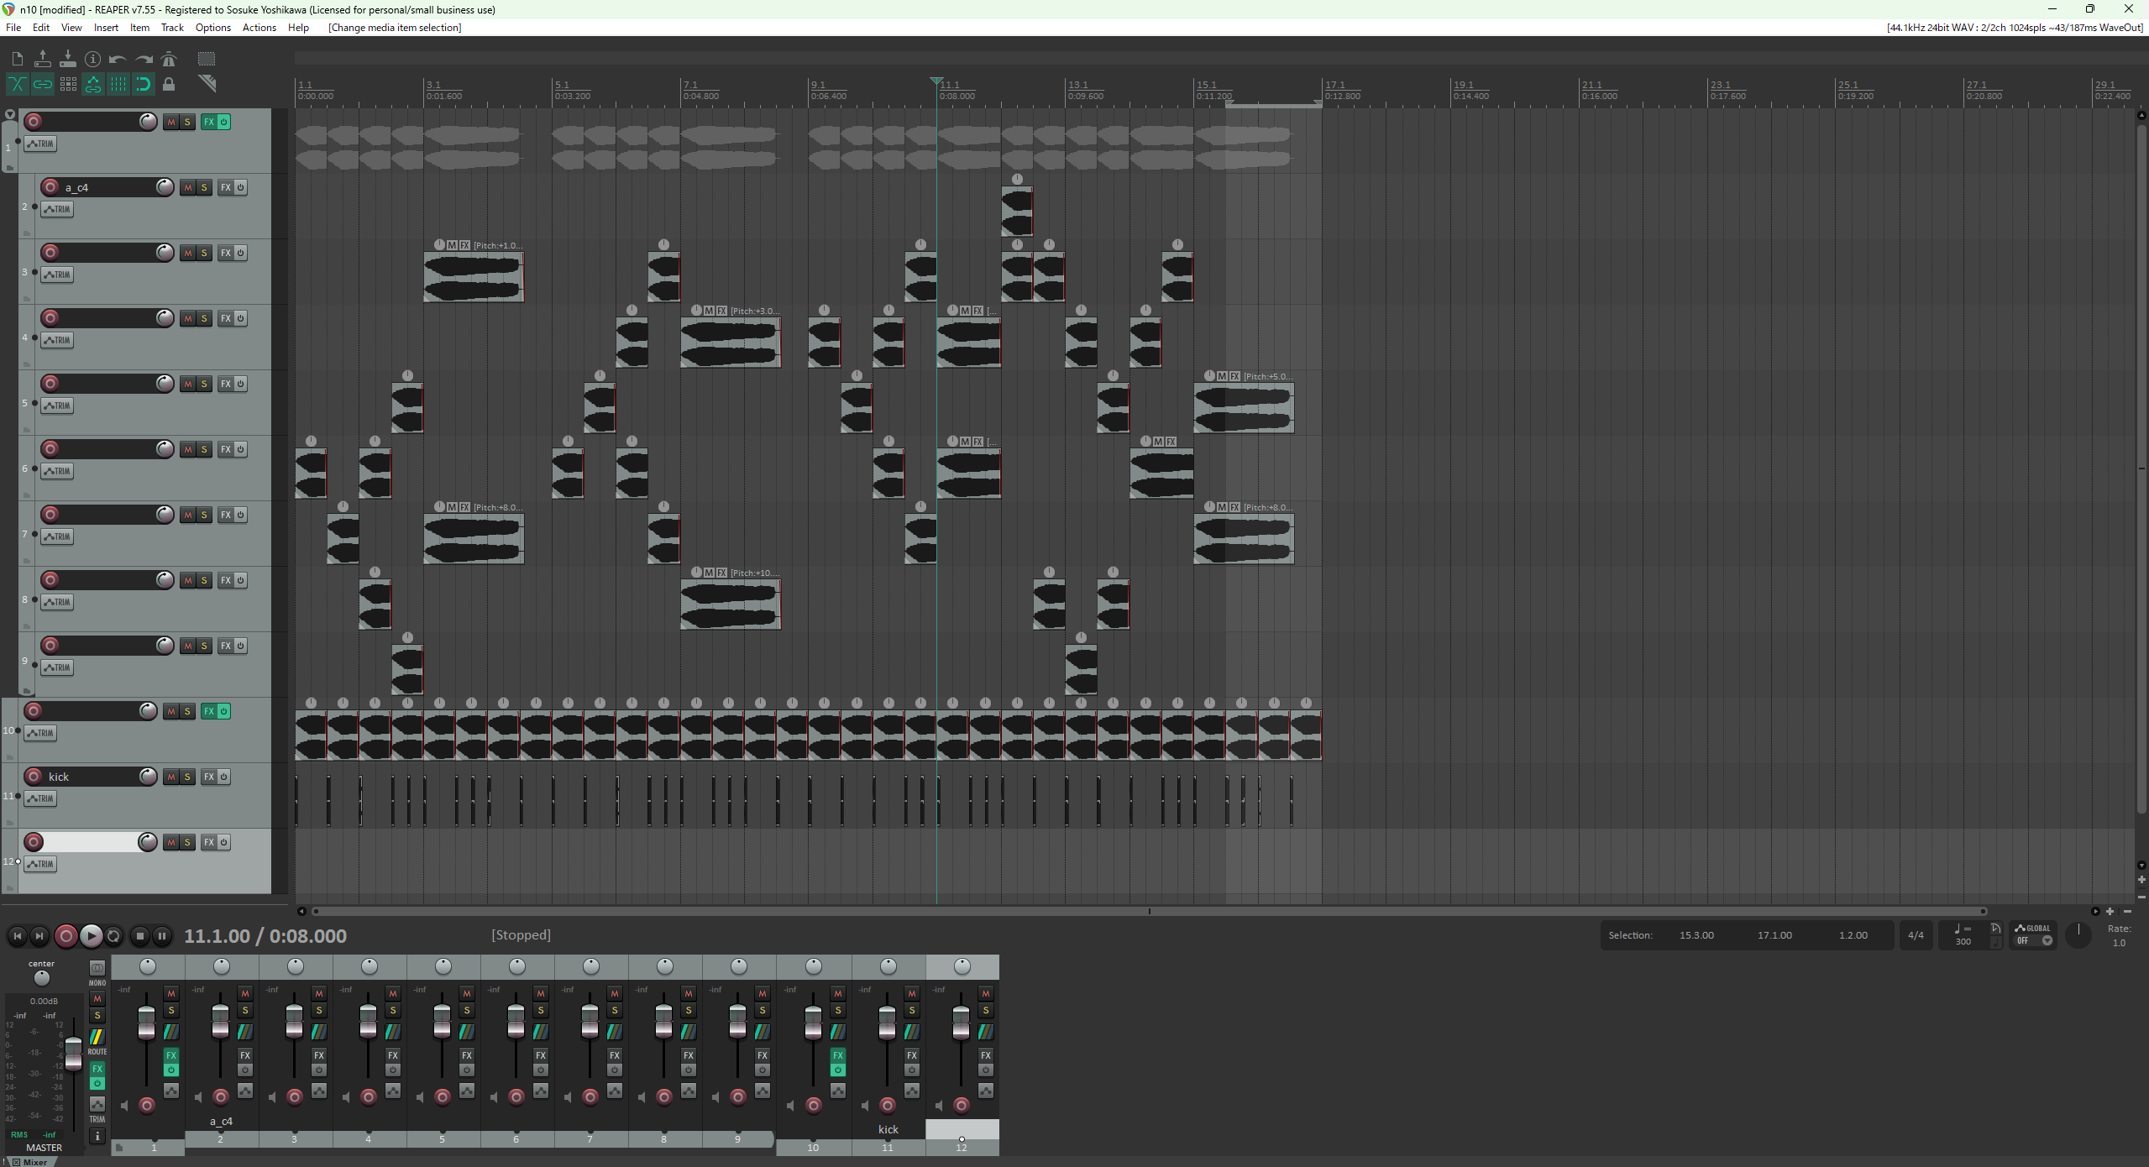Open the 4/4 time signature selector
This screenshot has height=1167, width=2149.
pyautogui.click(x=1916, y=935)
